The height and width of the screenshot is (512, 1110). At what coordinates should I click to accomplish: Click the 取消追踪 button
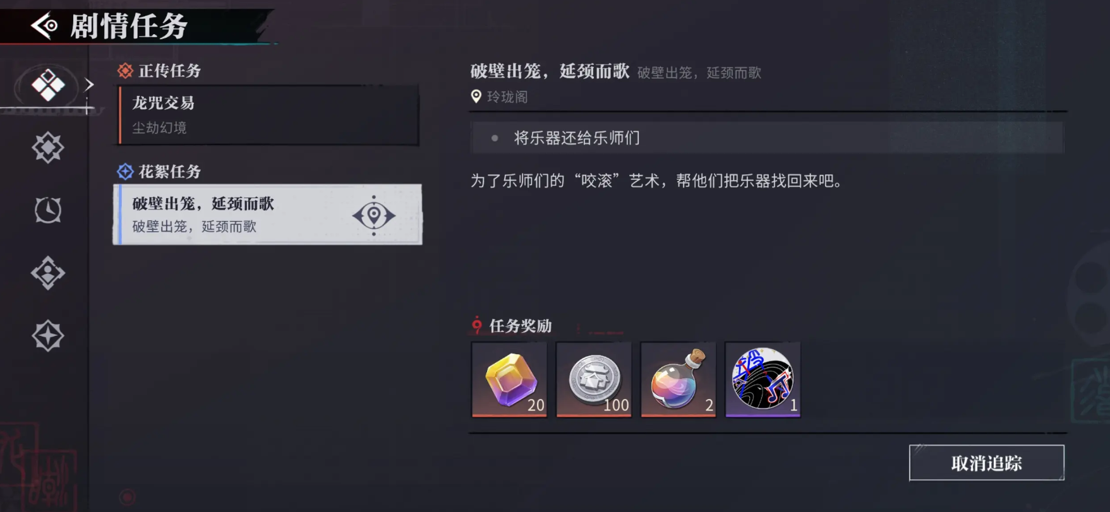[x=987, y=463]
